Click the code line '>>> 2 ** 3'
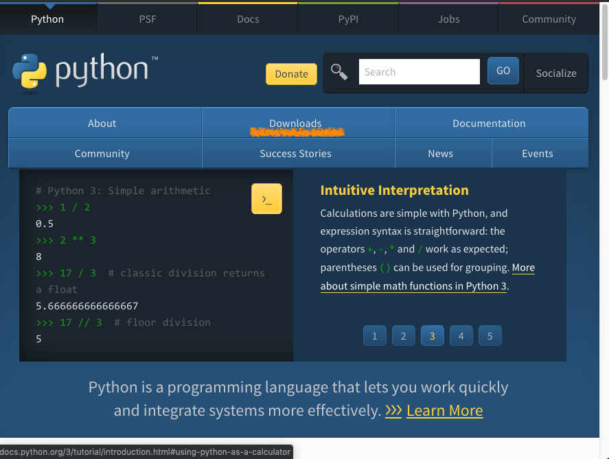 [x=66, y=240]
